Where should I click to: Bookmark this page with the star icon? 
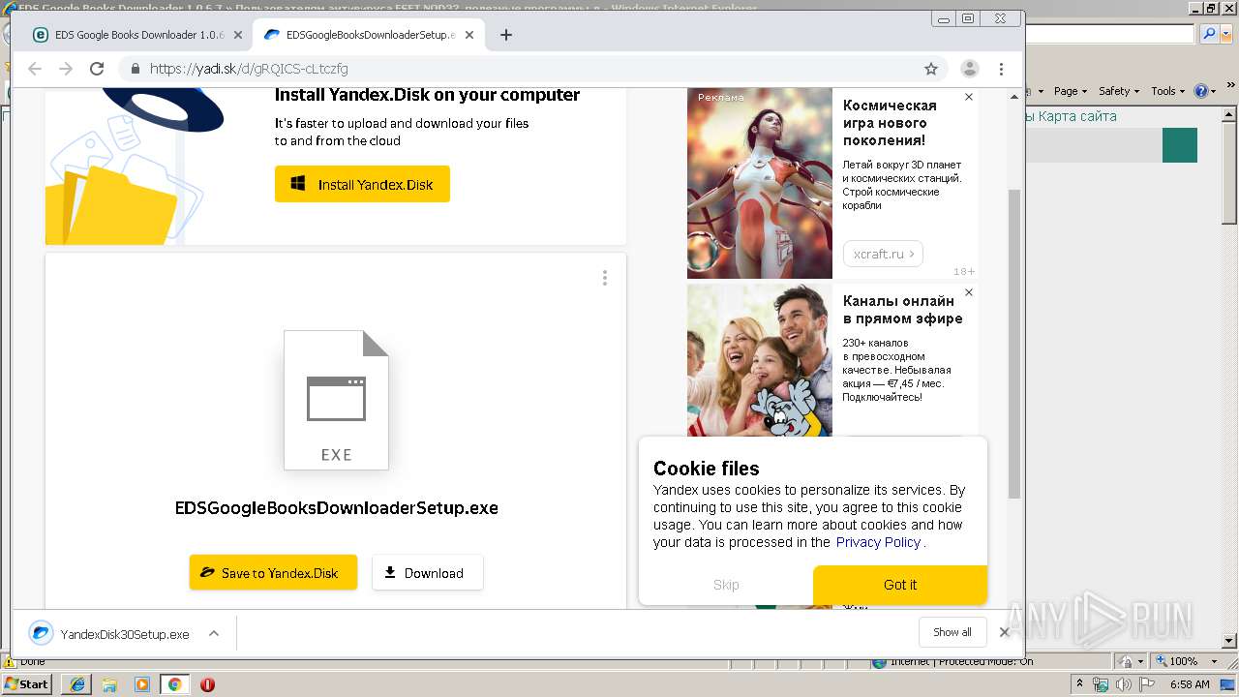(931, 69)
